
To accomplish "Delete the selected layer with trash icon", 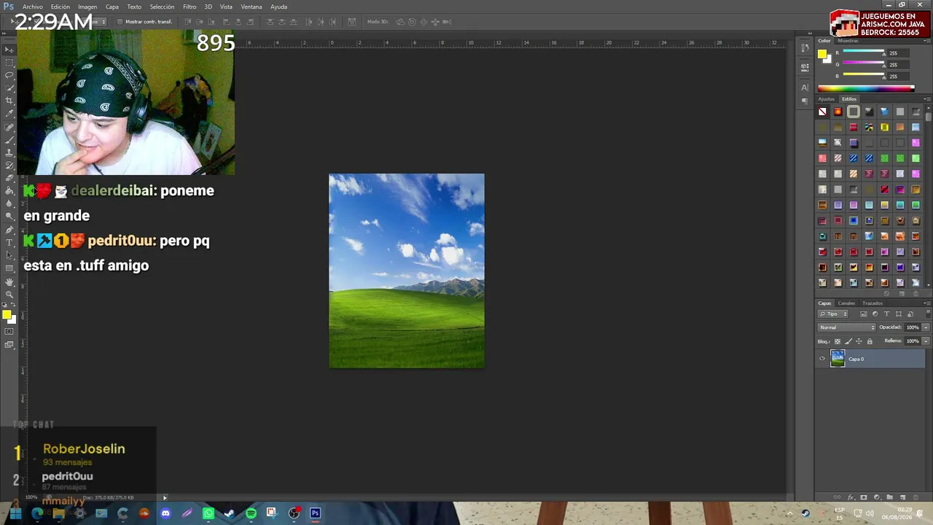I will coord(916,497).
